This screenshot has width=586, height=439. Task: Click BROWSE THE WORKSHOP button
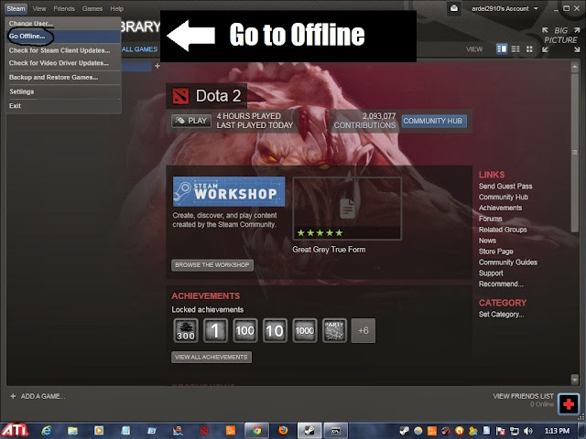point(212,265)
